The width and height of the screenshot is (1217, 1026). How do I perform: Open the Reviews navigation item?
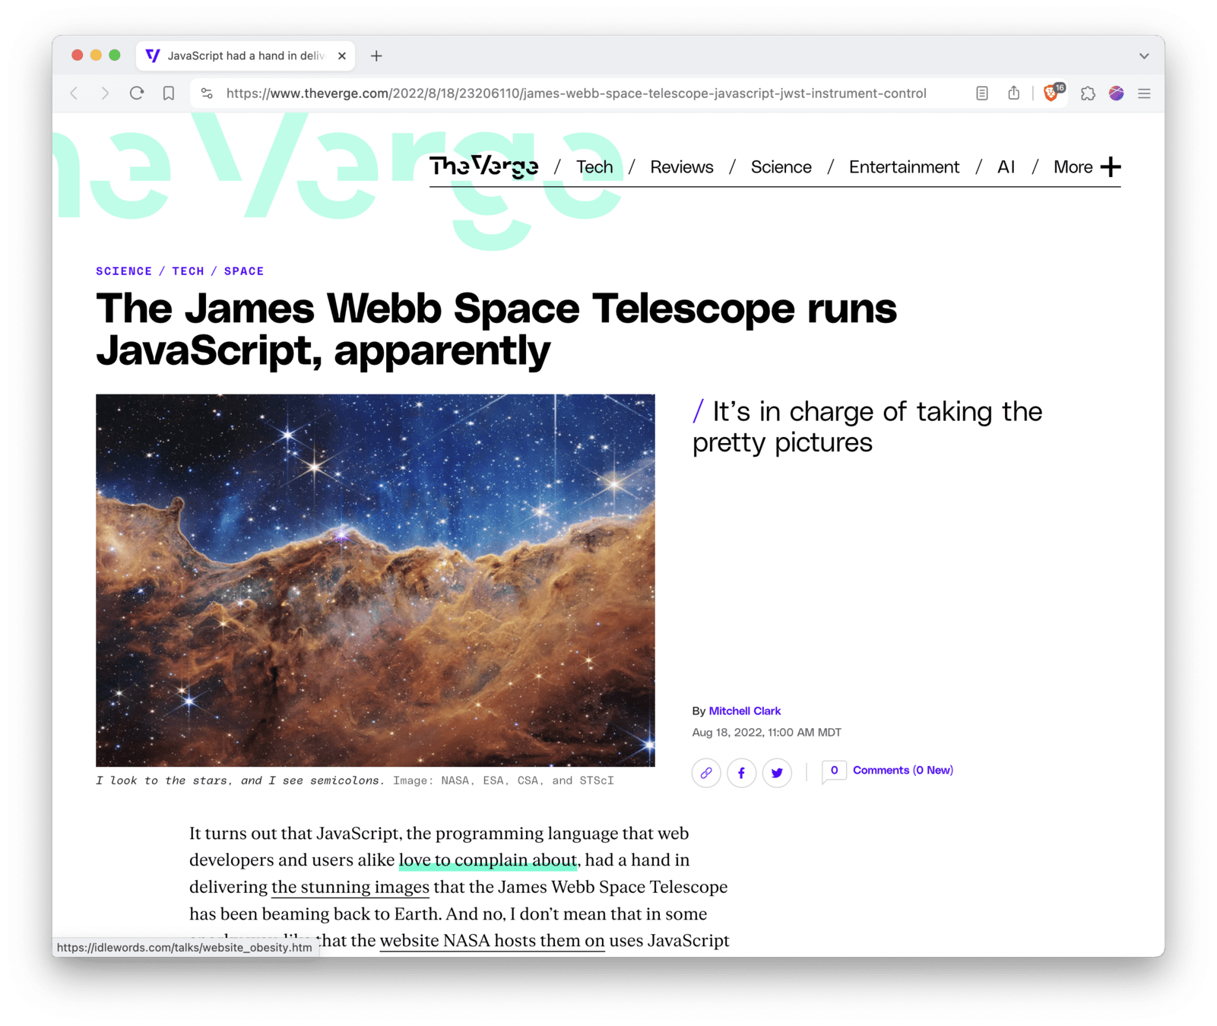pyautogui.click(x=682, y=167)
